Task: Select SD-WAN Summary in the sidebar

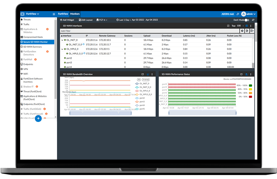Action: tap(33, 47)
